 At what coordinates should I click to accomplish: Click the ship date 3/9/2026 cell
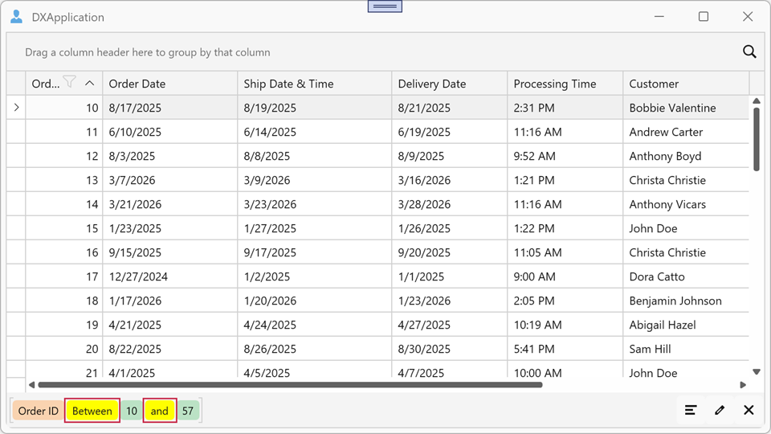pos(314,180)
